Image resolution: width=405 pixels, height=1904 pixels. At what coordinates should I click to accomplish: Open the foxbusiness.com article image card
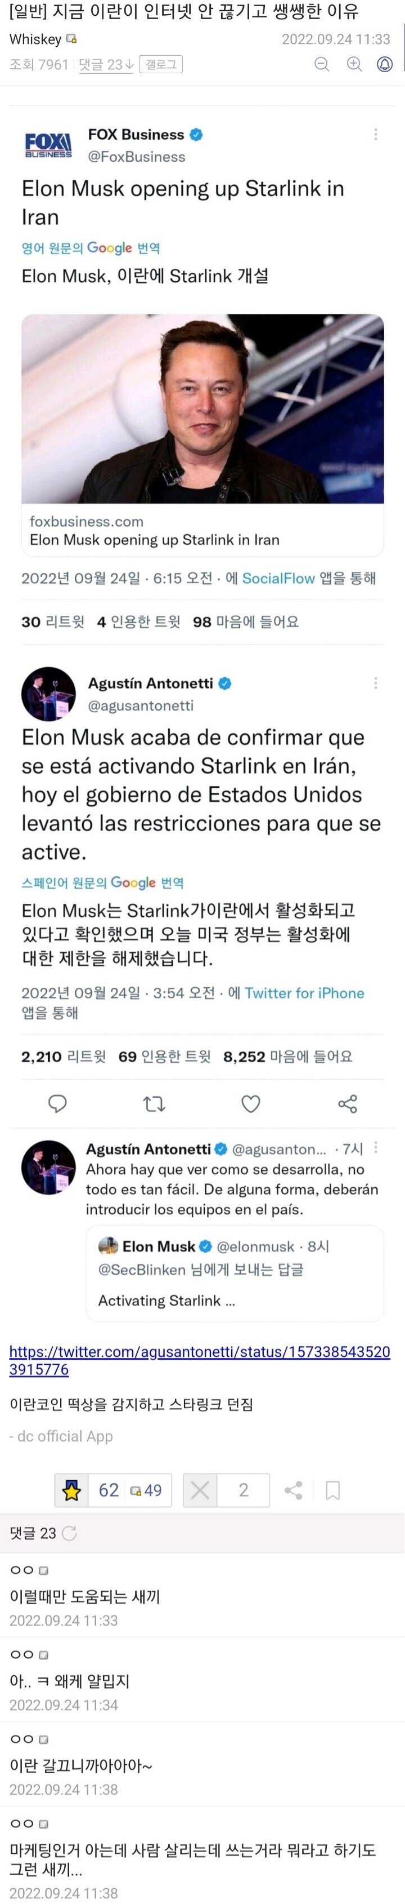(x=202, y=434)
